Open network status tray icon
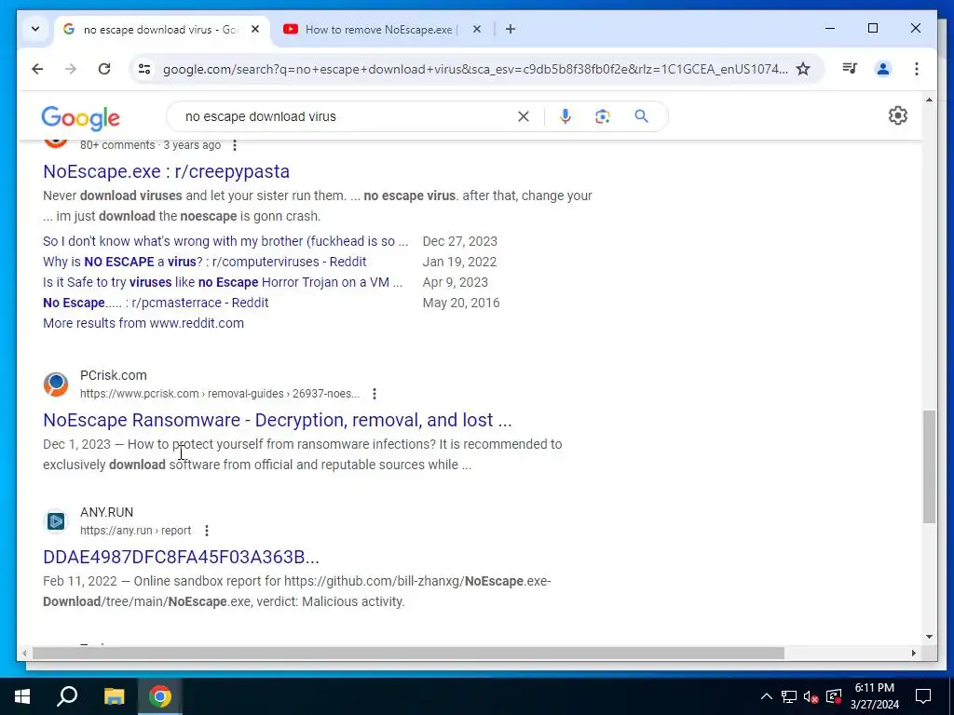Viewport: 954px width, 715px height. [x=789, y=696]
